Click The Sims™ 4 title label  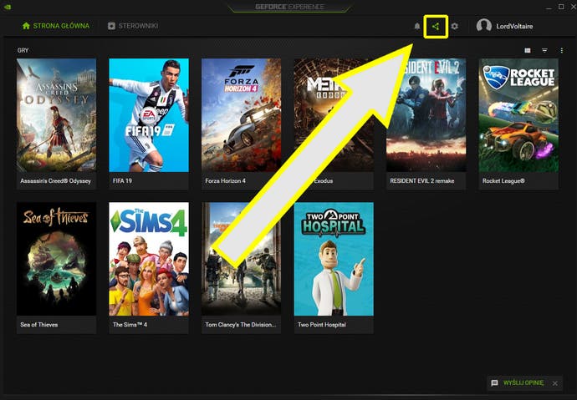[130, 324]
